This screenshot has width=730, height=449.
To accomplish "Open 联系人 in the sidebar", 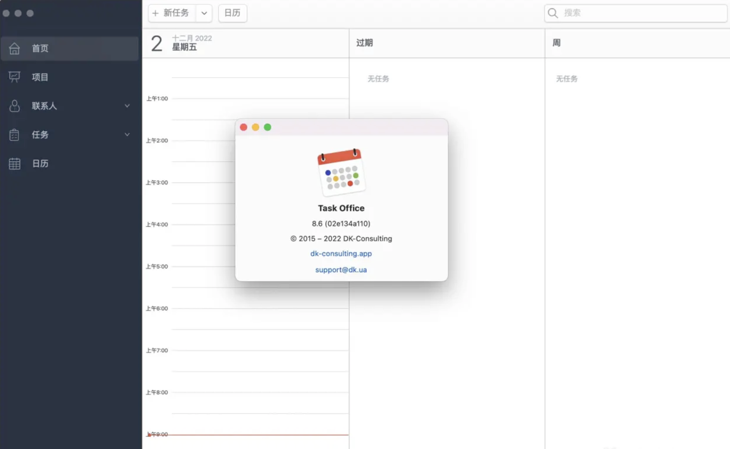I will tap(70, 106).
